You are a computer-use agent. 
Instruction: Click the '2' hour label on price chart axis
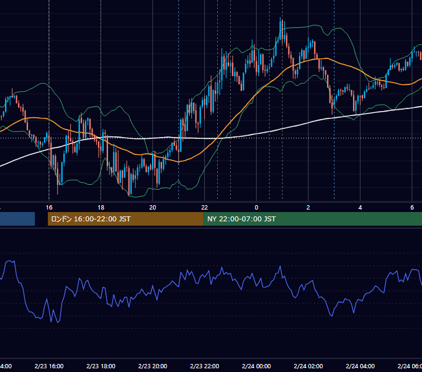(308, 208)
